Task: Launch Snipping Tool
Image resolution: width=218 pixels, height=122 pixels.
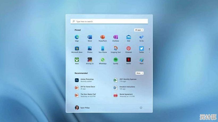Action: 116,50
